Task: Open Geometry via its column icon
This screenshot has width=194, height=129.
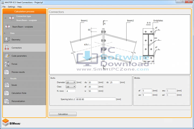Action: [7, 40]
